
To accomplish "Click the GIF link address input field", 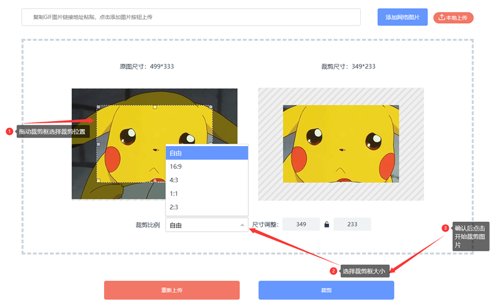I will [191, 17].
